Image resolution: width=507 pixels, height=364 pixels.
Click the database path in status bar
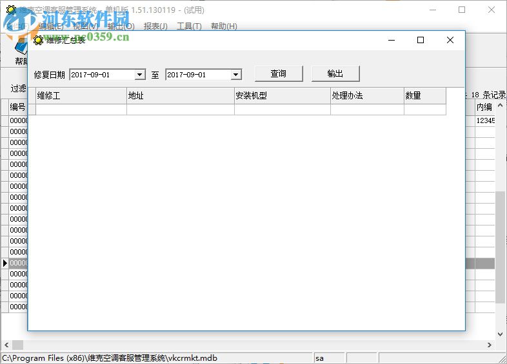point(110,358)
